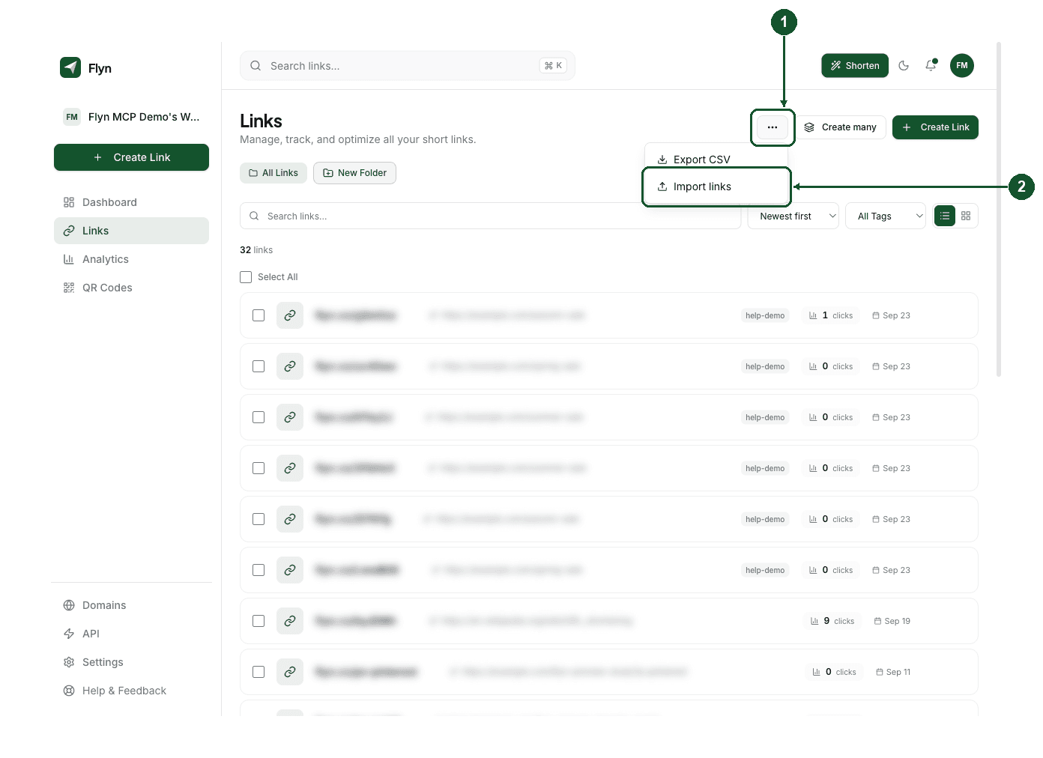Open Flyn MCP Demo's workspace switcher
1043x758 pixels.
tap(132, 117)
